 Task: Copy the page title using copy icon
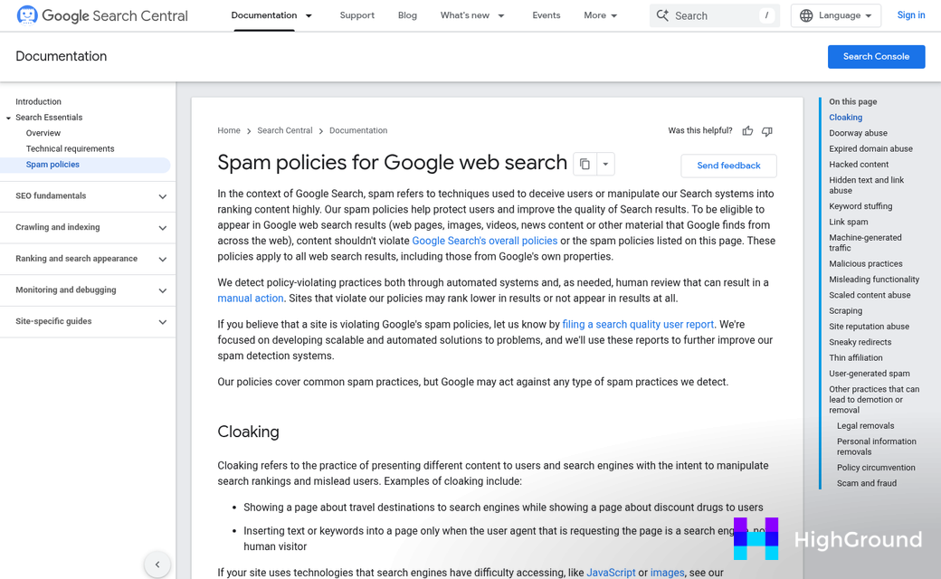click(585, 164)
